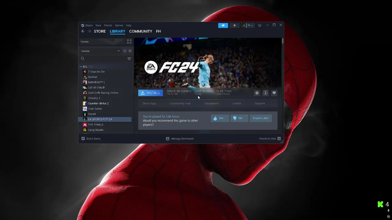392x220 pixels.
Task: Open the FH profile tab
Action: 158,31
